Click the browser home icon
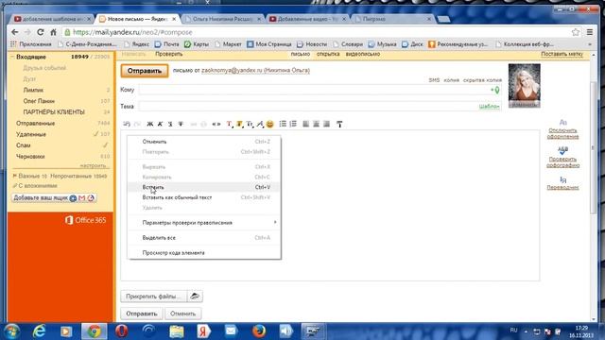The height and width of the screenshot is (340, 605). (x=54, y=32)
